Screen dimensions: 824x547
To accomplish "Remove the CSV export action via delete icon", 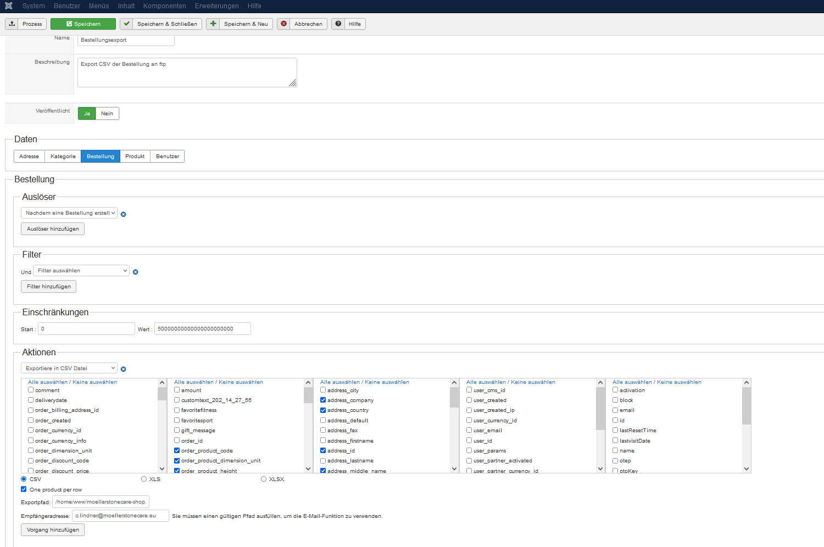I will coord(124,369).
